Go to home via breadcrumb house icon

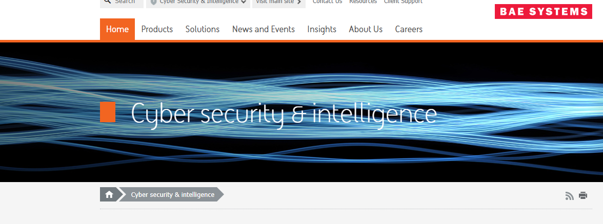tap(109, 194)
